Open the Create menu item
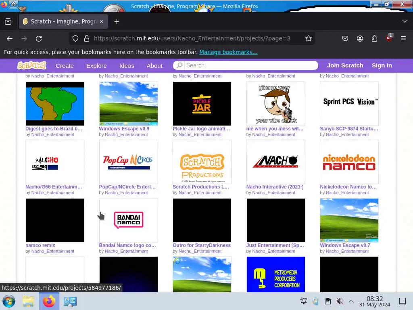 tap(65, 66)
